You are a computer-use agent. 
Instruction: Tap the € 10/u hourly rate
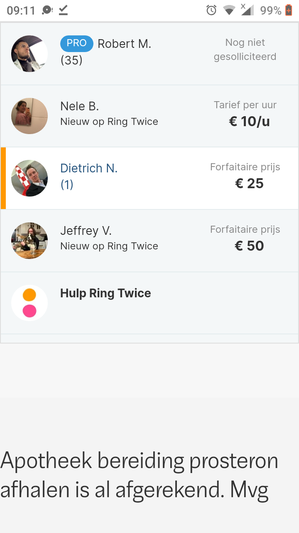249,122
